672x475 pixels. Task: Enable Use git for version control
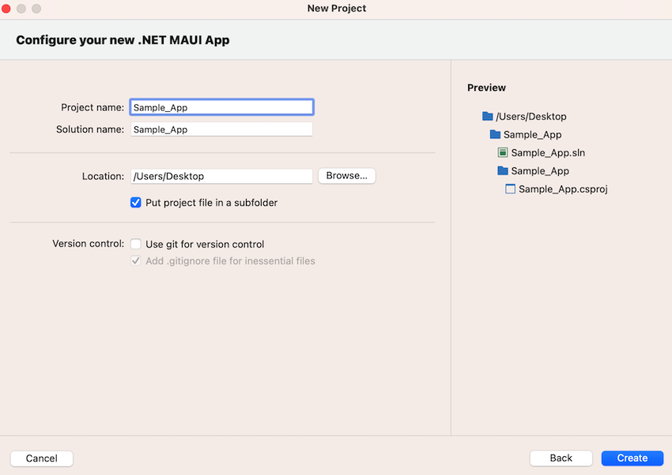pyautogui.click(x=136, y=244)
